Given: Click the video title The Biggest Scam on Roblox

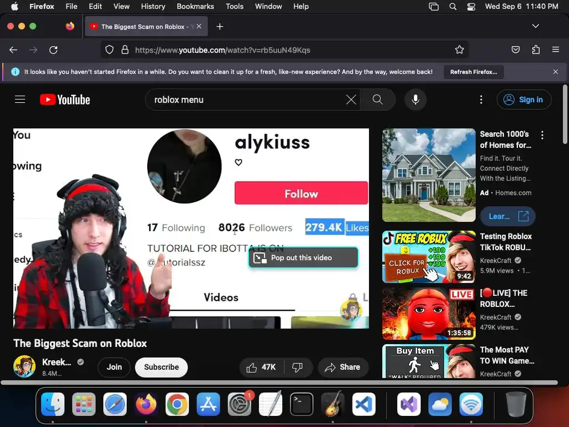Looking at the screenshot, I should 80,343.
